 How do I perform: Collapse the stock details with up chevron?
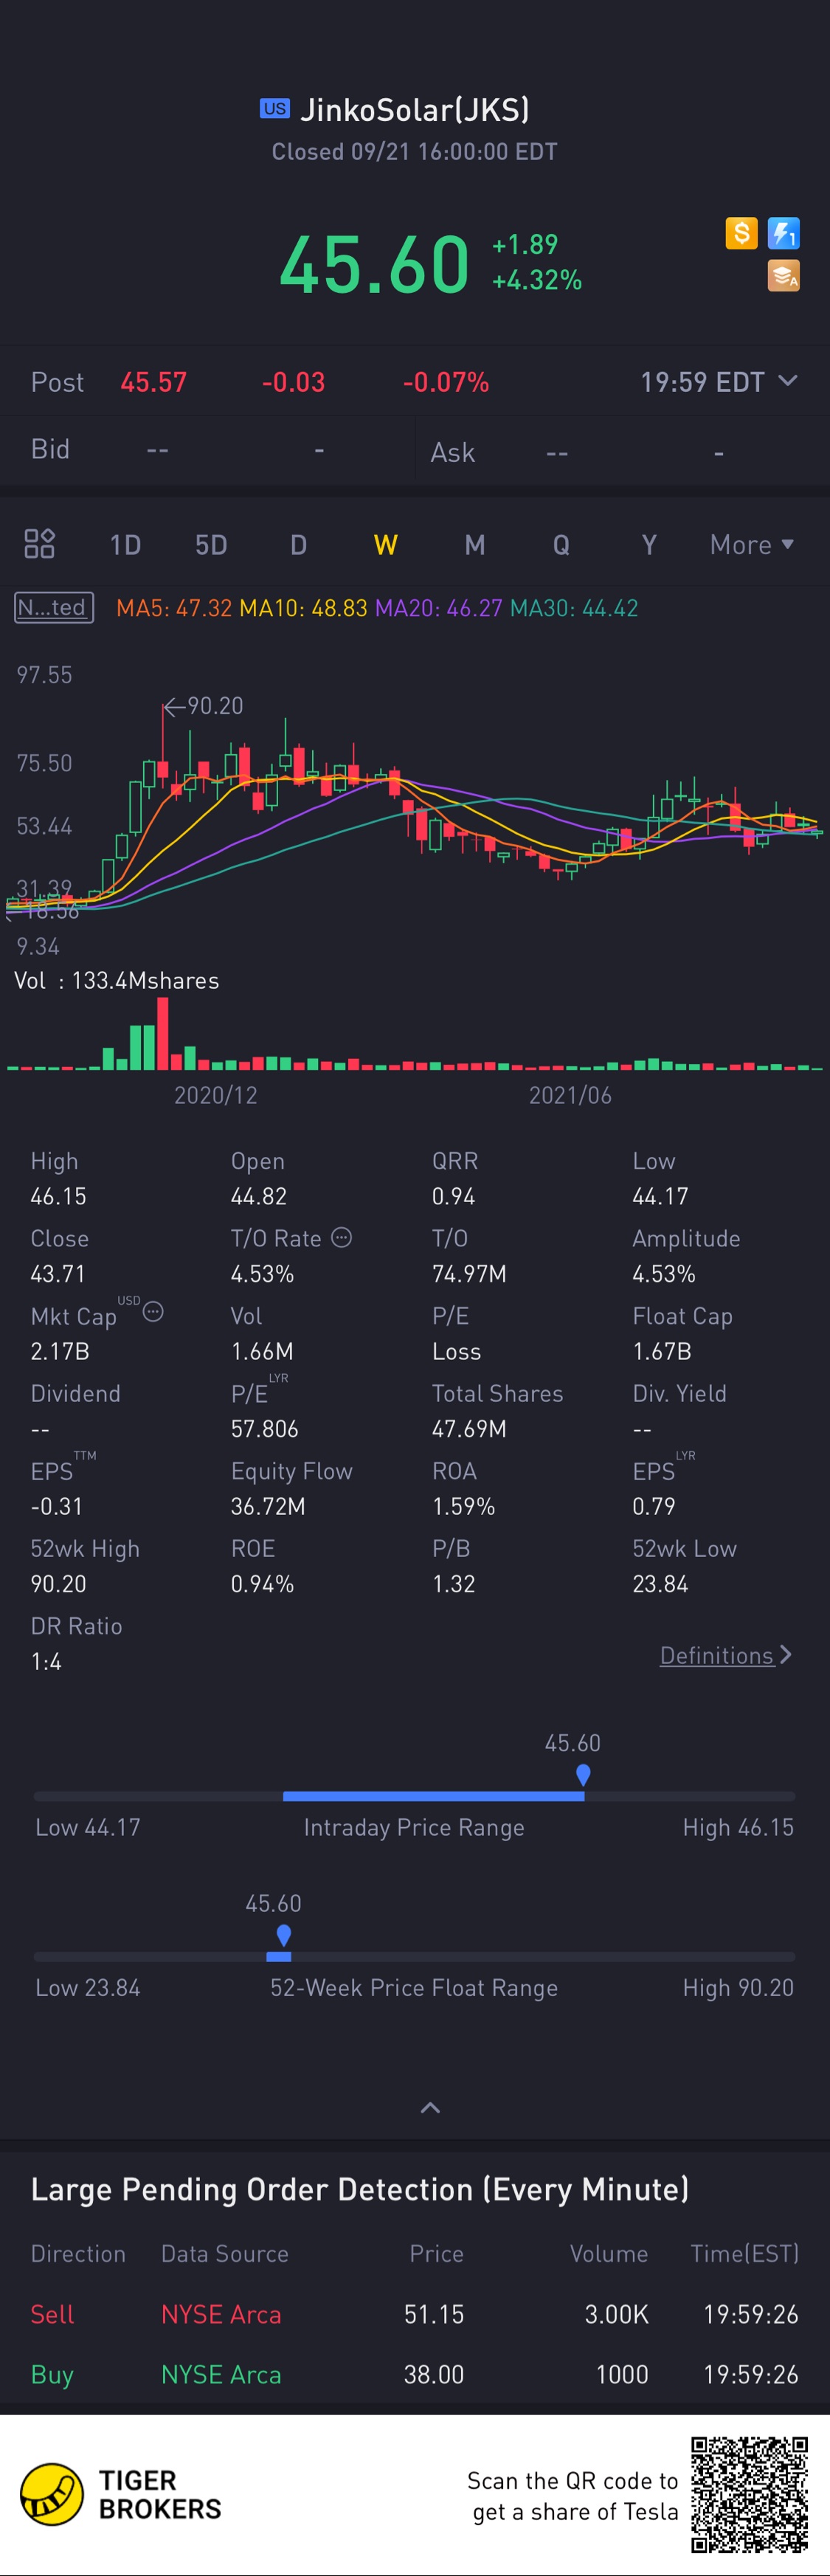tap(430, 2108)
